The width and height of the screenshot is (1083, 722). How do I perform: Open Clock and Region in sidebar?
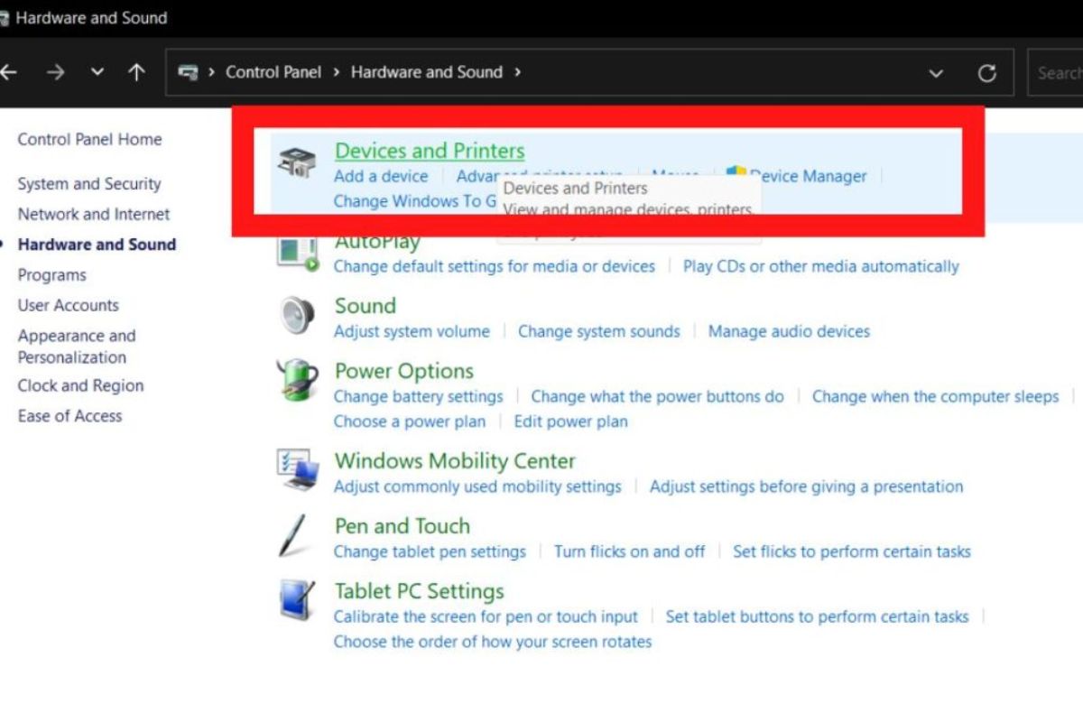[x=80, y=385]
